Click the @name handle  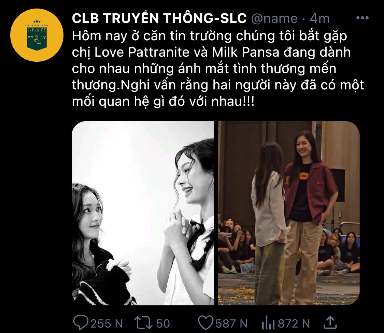point(274,19)
